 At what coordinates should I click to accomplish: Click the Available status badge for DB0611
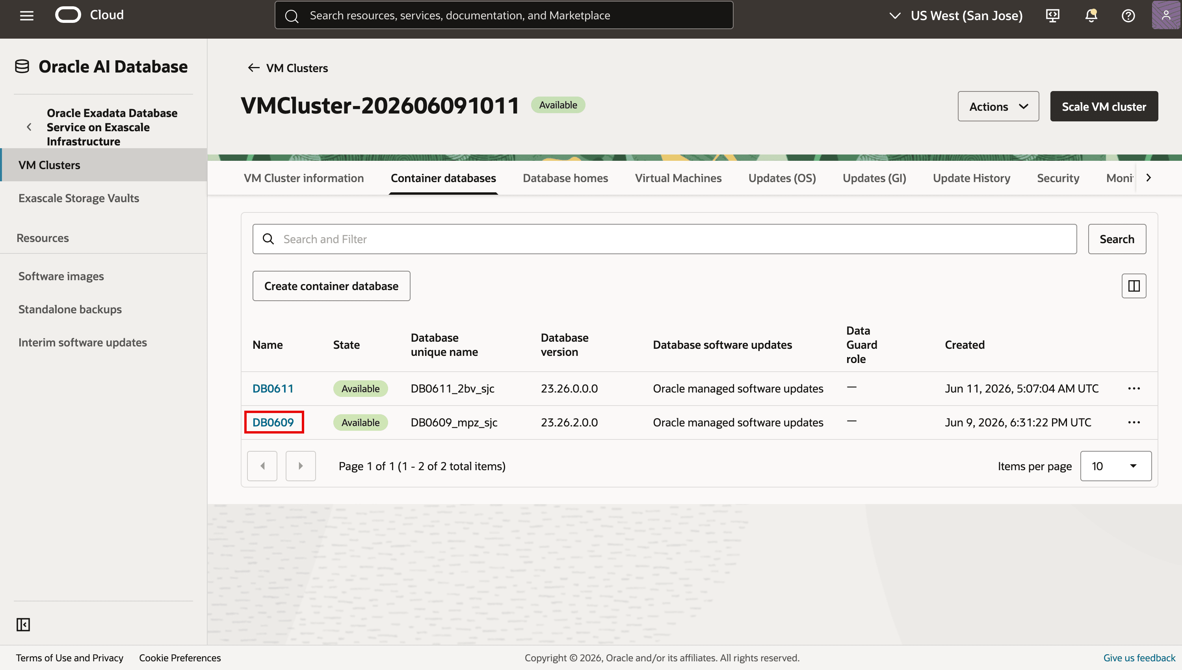point(361,389)
